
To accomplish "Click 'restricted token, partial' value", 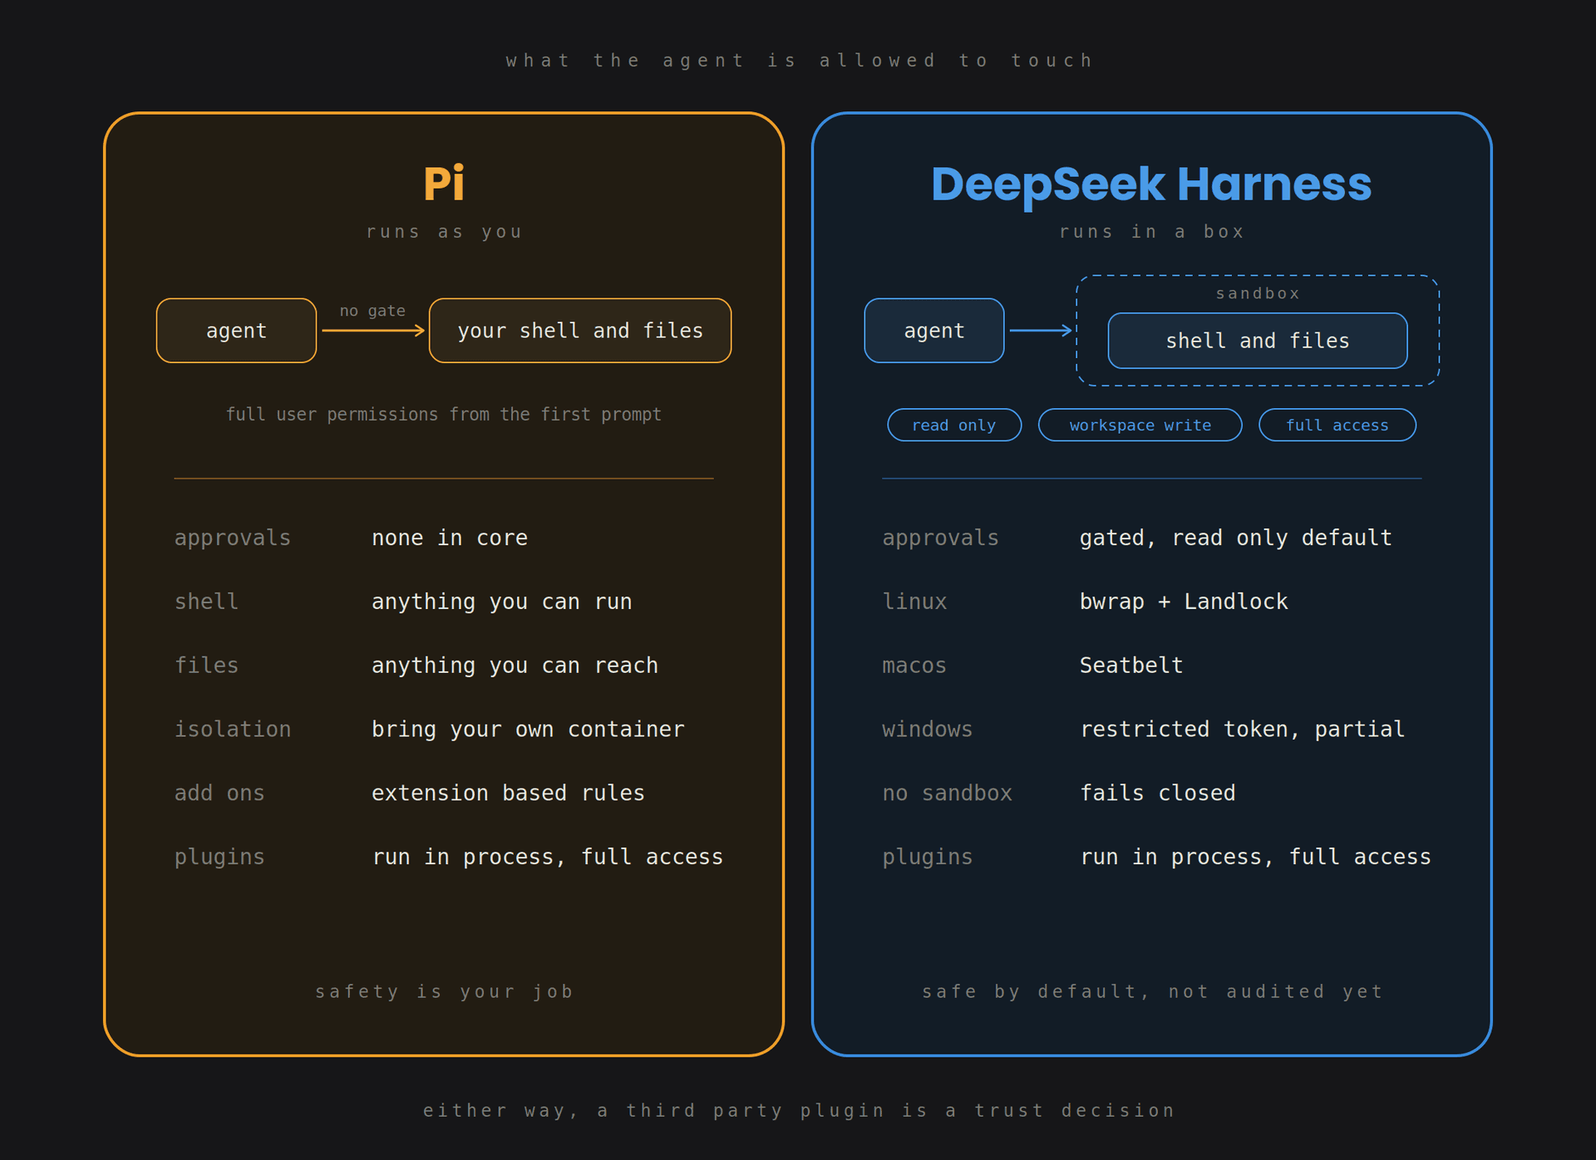I will click(1242, 730).
